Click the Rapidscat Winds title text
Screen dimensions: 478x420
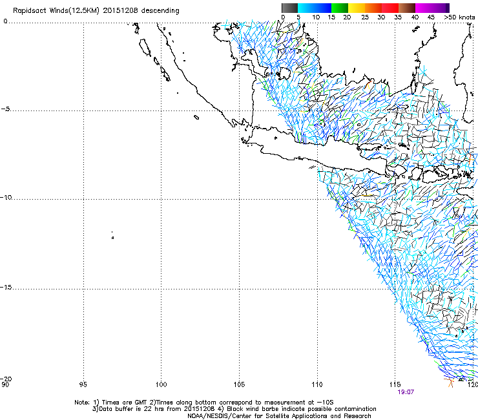click(x=96, y=10)
